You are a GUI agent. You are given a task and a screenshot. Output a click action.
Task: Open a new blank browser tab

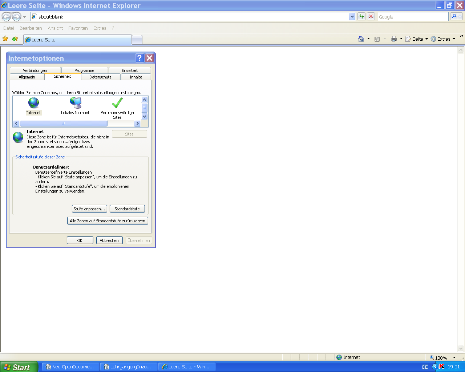137,40
